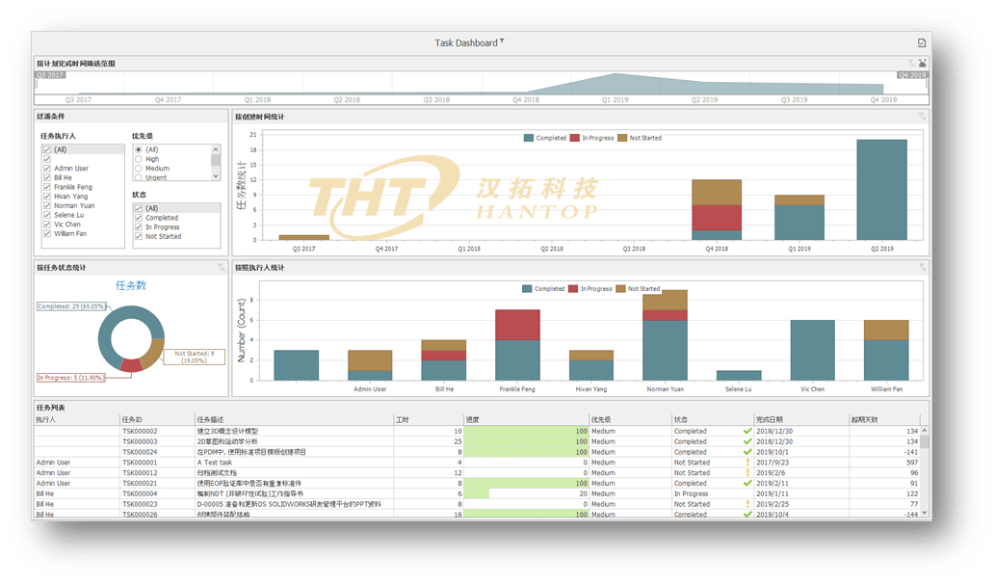Image resolution: width=995 pixels, height=584 pixels.
Task: Uncheck the Selene Lu checkbox
Action: (x=47, y=215)
